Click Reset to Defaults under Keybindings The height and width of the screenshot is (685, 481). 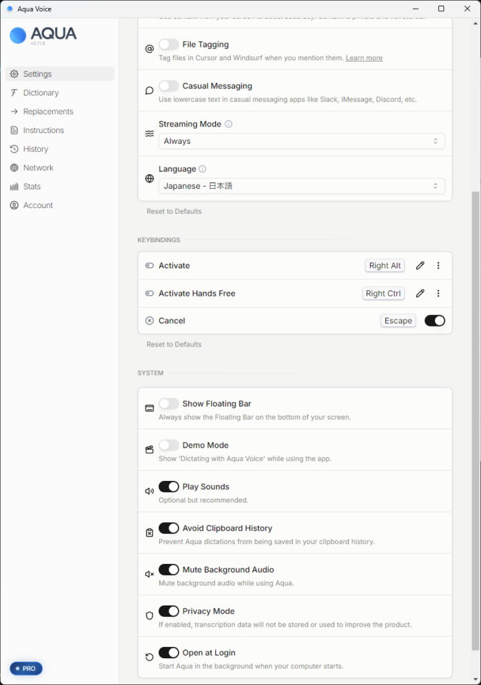[x=174, y=345]
